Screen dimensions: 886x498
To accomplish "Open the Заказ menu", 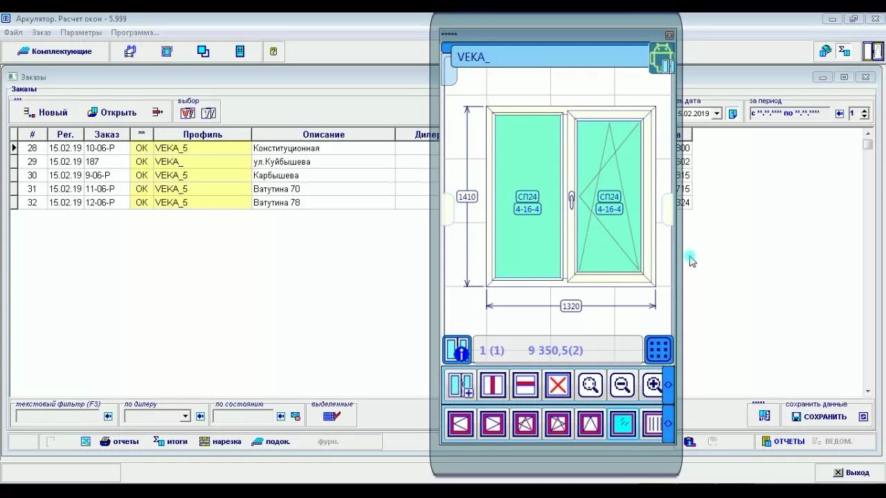I will (x=42, y=33).
